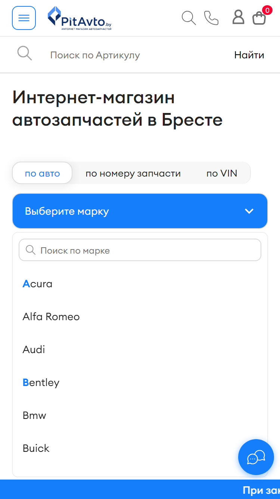The width and height of the screenshot is (280, 499).
Task: Open the shopping cart icon
Action: click(x=259, y=18)
